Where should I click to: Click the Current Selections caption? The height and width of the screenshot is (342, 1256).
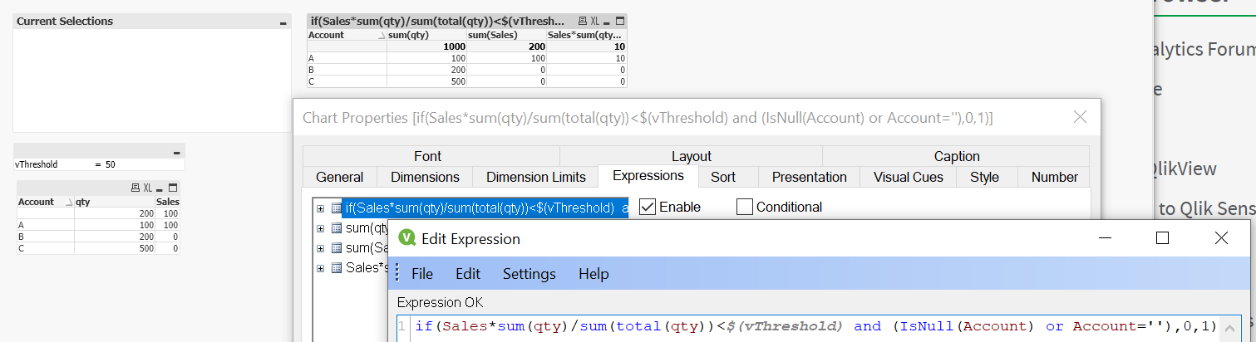pos(65,22)
